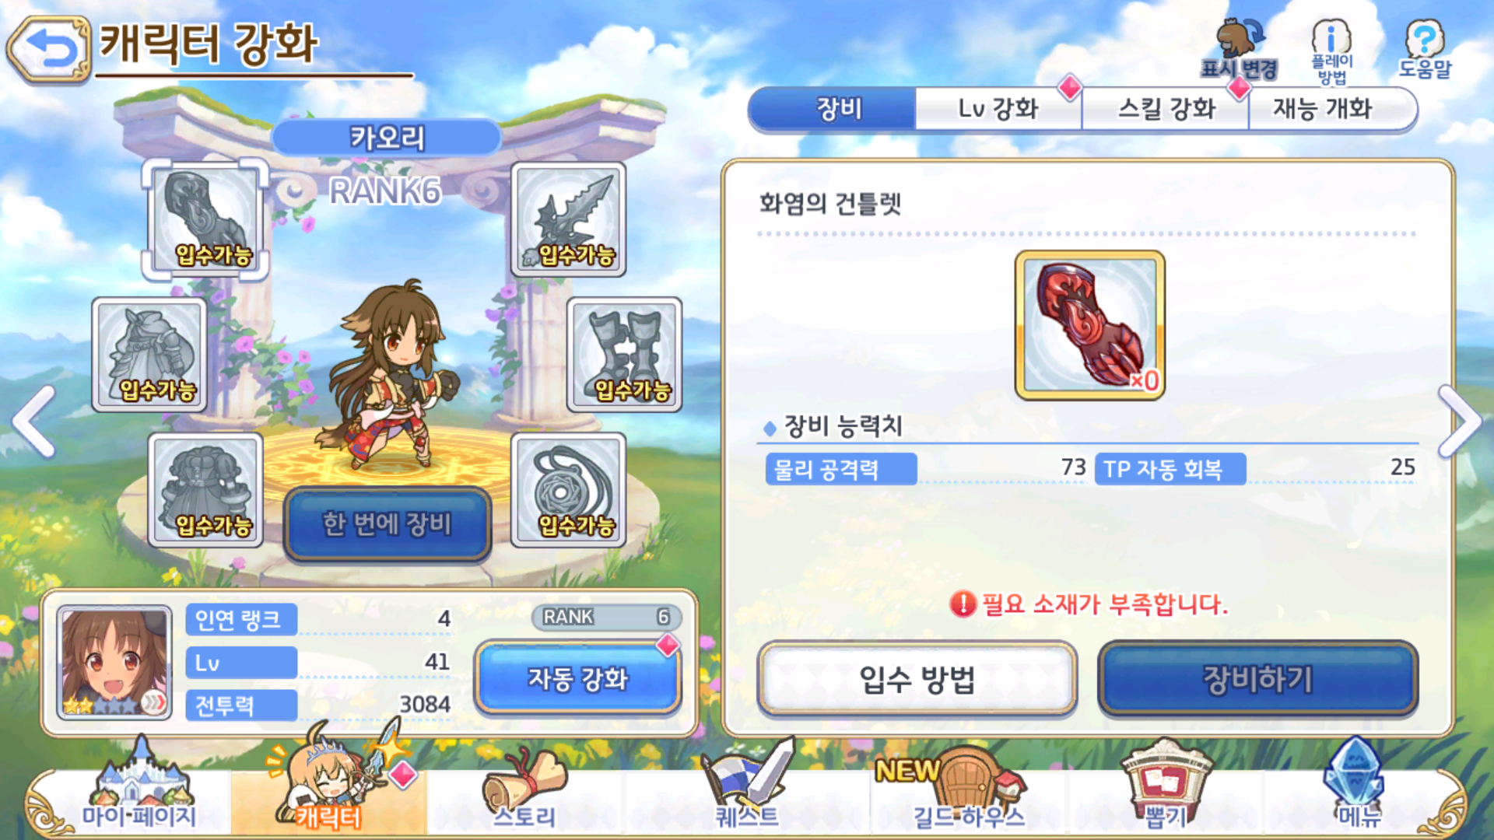The height and width of the screenshot is (840, 1494).
Task: Open the 플레이 방법 info icon
Action: point(1331,50)
